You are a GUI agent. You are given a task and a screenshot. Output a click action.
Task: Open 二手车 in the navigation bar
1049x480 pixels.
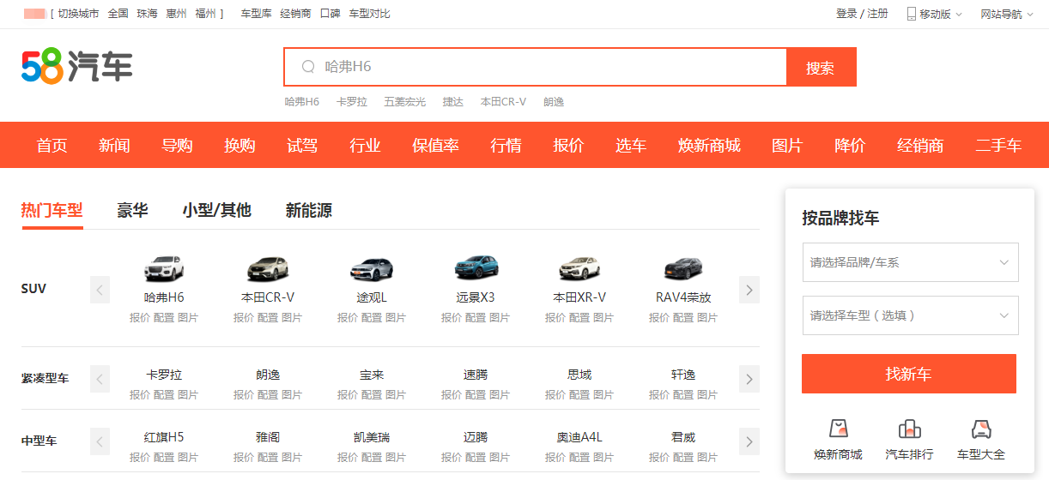(x=998, y=146)
